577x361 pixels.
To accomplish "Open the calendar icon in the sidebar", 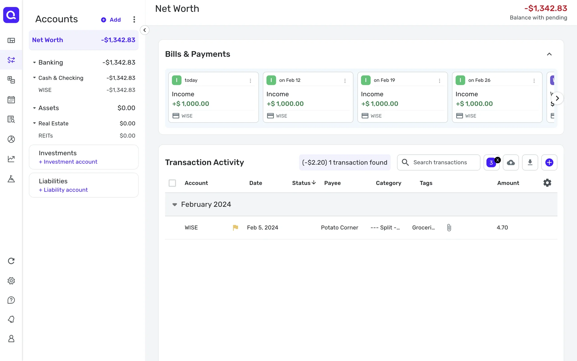I will pos(11,100).
